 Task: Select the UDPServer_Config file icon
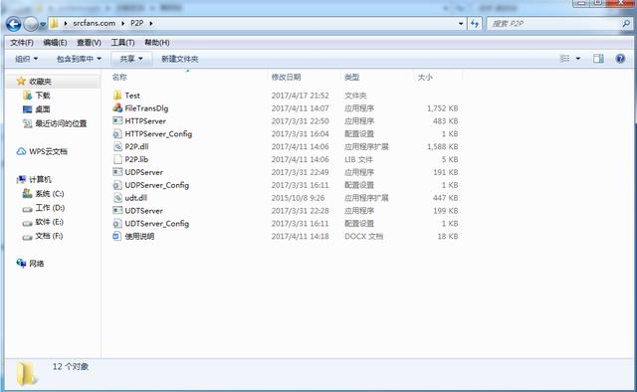click(117, 185)
